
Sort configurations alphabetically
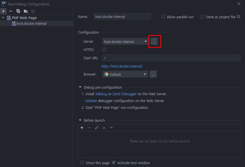coord(33,11)
